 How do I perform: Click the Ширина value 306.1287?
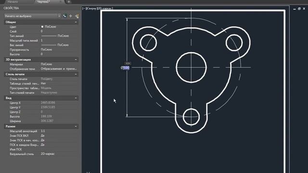pos(47,121)
